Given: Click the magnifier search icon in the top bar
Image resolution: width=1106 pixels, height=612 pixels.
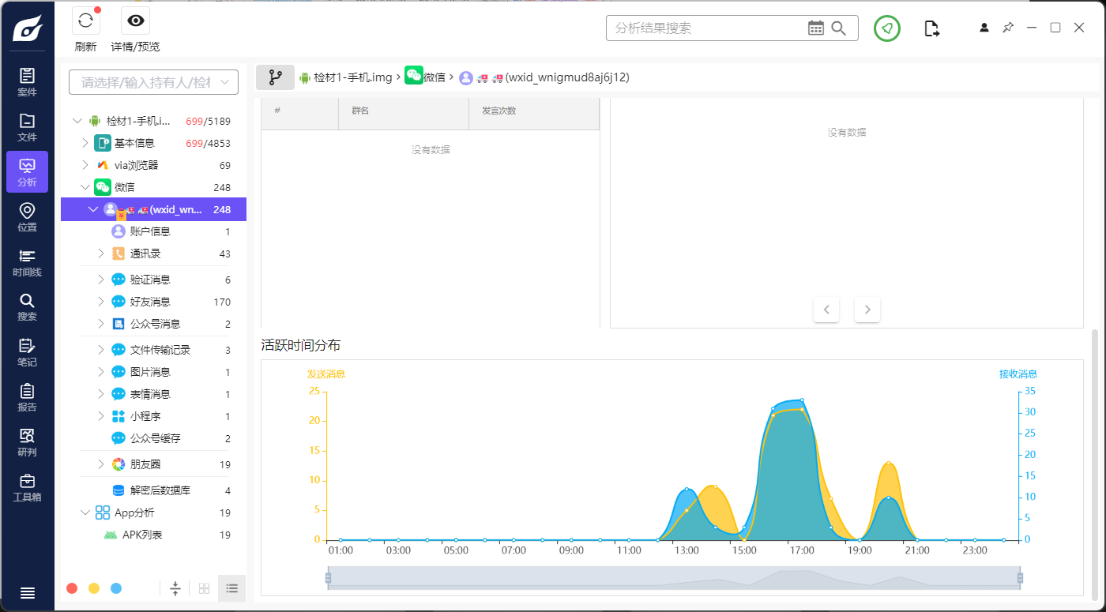Looking at the screenshot, I should tap(839, 28).
